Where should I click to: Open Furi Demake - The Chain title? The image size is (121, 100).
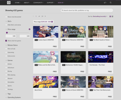pos(97,65)
